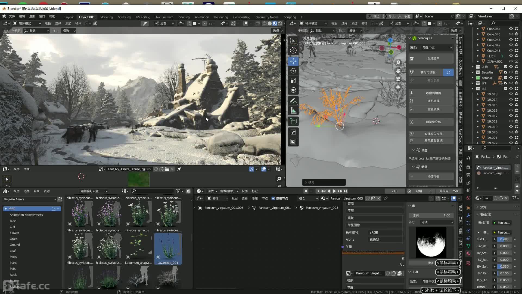Click the convert to editable button
522x294 pixels.
coord(426,72)
